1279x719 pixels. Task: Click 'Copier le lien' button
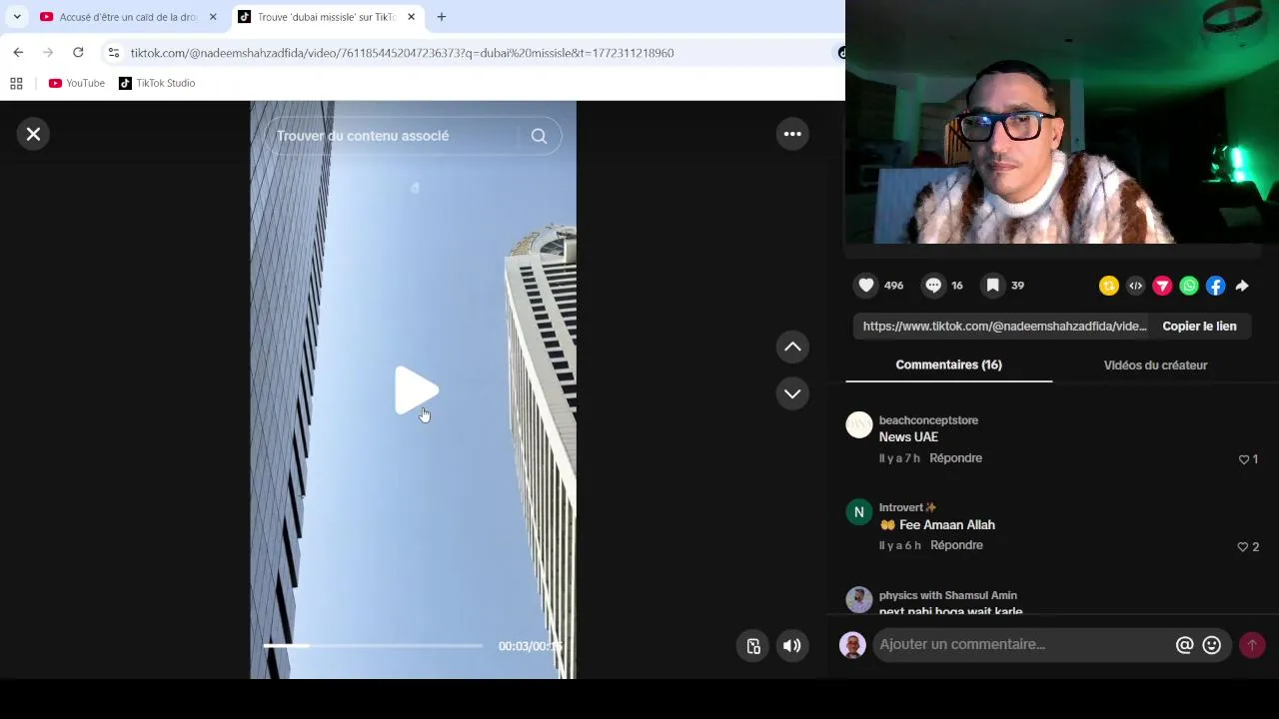tap(1199, 327)
